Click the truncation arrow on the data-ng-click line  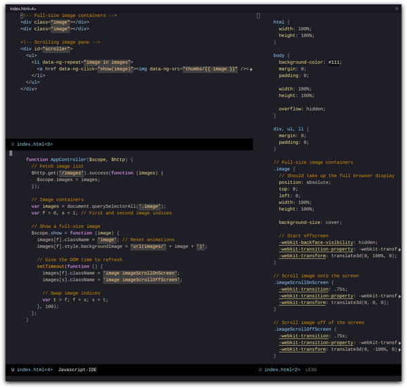point(251,69)
